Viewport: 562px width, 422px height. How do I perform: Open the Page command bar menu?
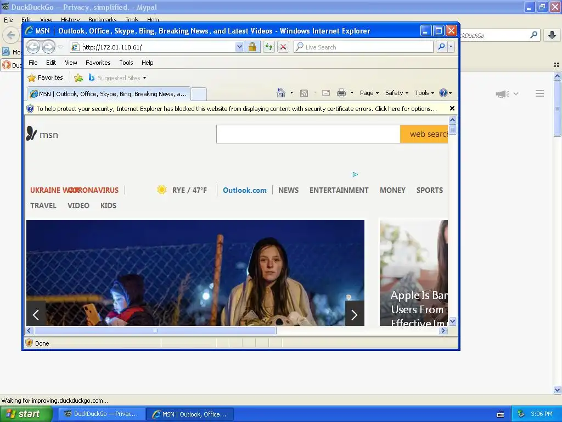[369, 93]
